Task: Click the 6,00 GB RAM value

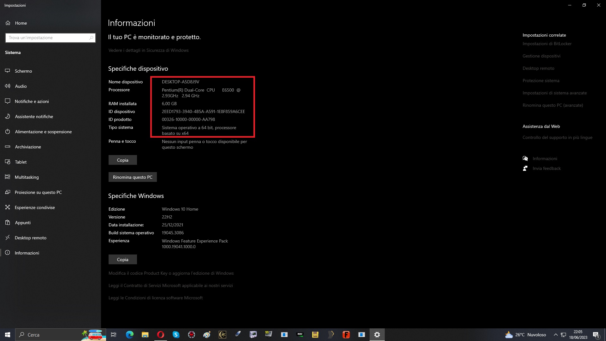Action: (x=169, y=104)
